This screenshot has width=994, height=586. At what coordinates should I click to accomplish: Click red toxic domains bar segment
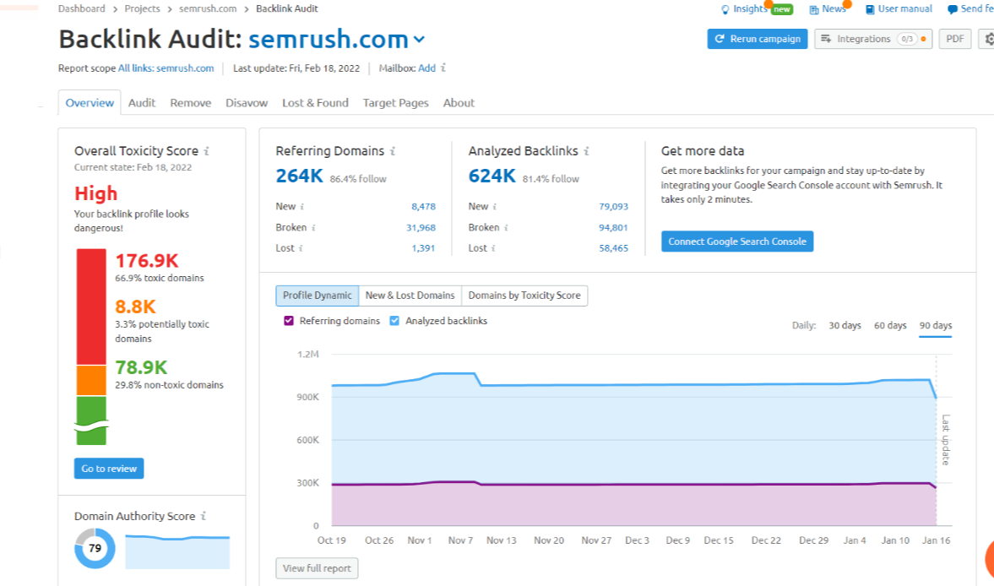(x=91, y=306)
